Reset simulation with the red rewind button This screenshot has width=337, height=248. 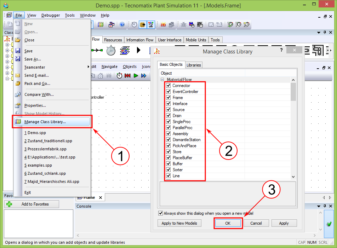127,75
